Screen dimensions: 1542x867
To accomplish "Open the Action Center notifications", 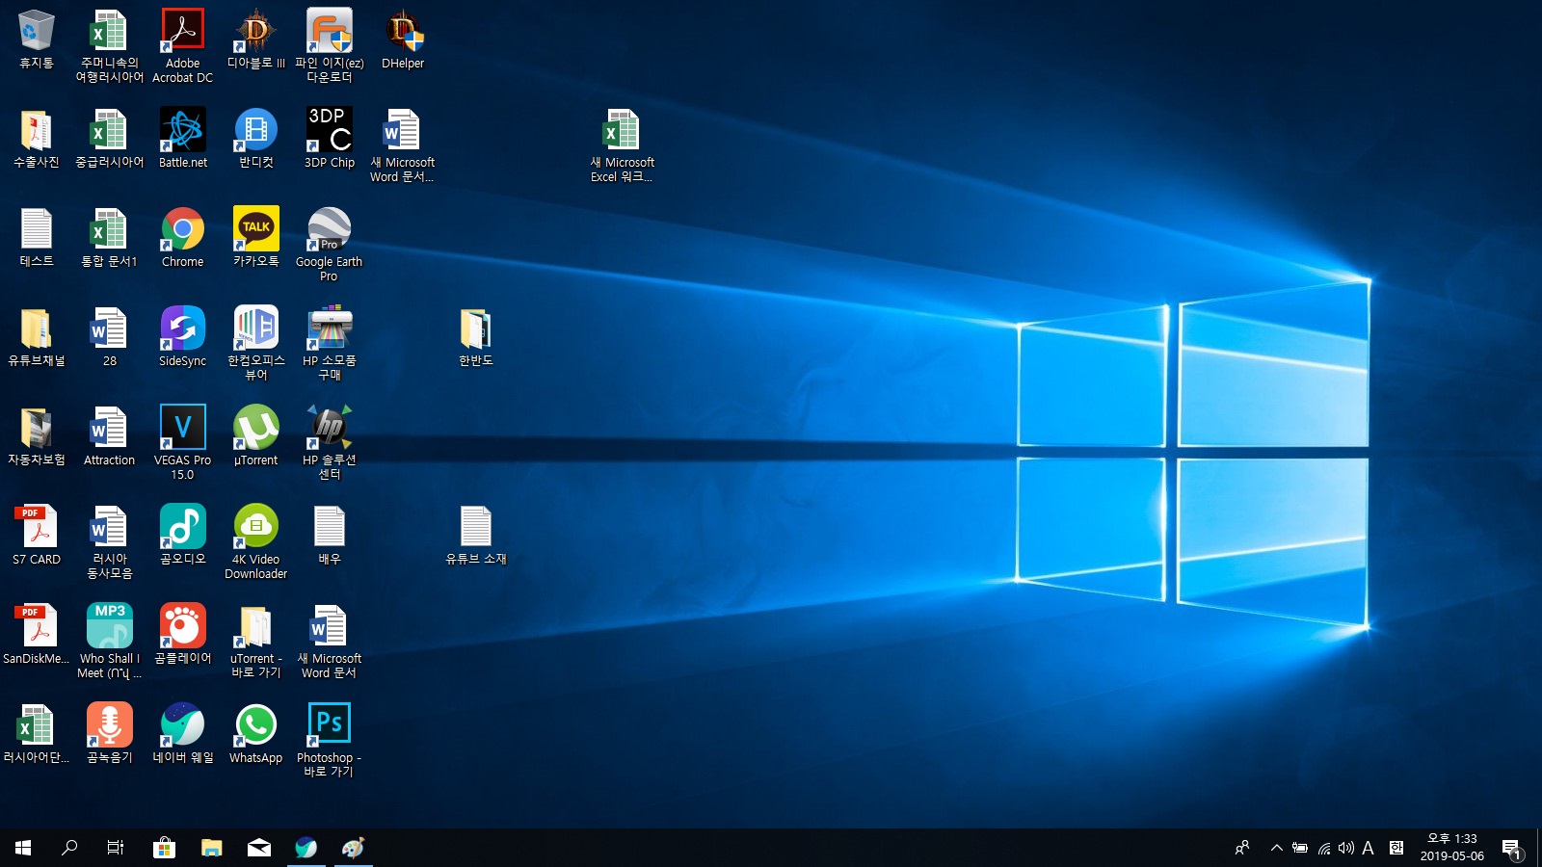I will tap(1512, 848).
